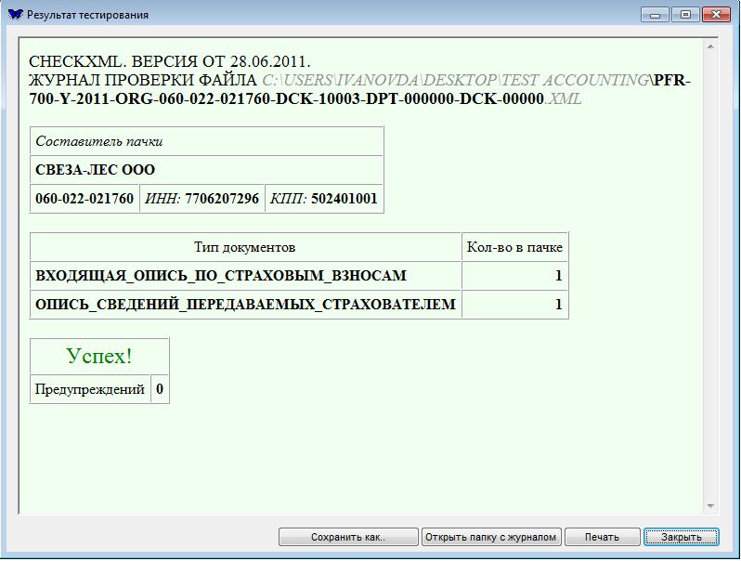Click the Кол-во в пачке column header

click(x=514, y=247)
